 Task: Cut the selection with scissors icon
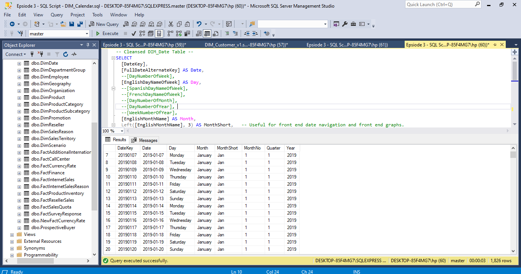coord(171,24)
